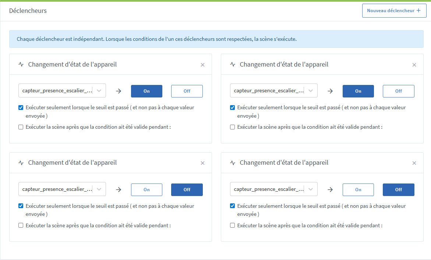This screenshot has height=260, width=431.
Task: Open device dropdown in top-left trigger
Action: point(62,91)
